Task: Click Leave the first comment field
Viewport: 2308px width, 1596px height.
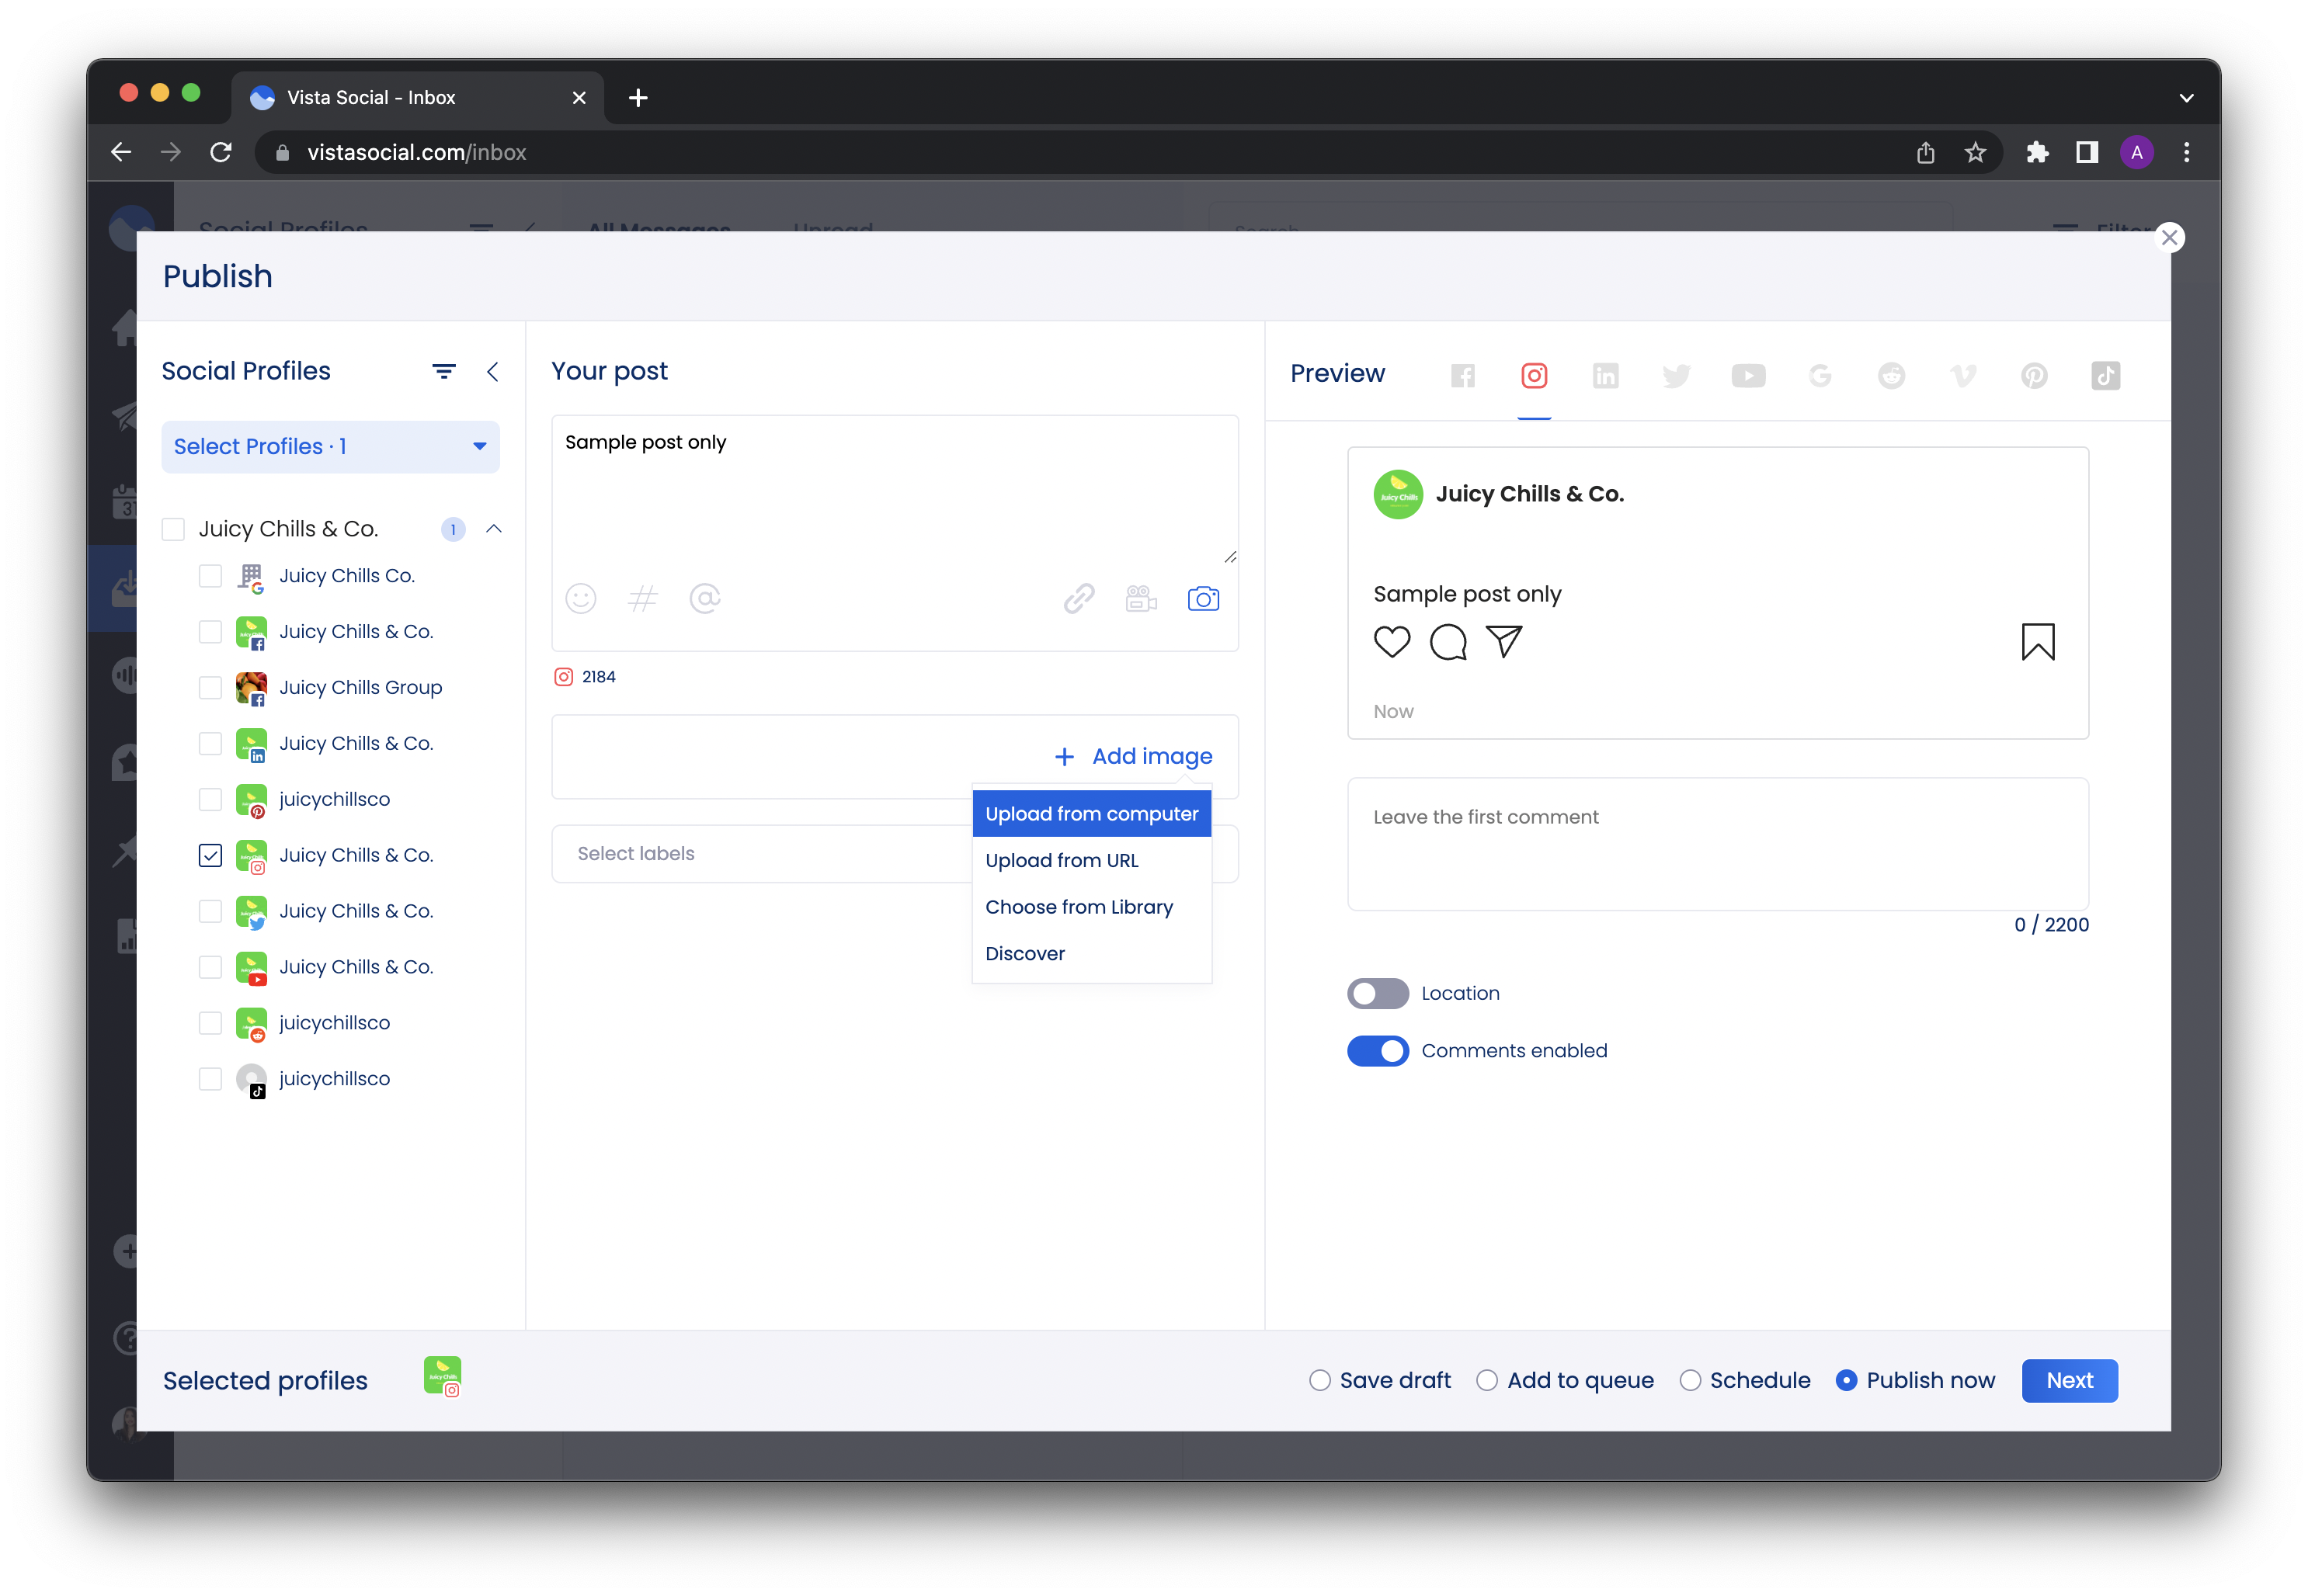Action: pos(1718,844)
